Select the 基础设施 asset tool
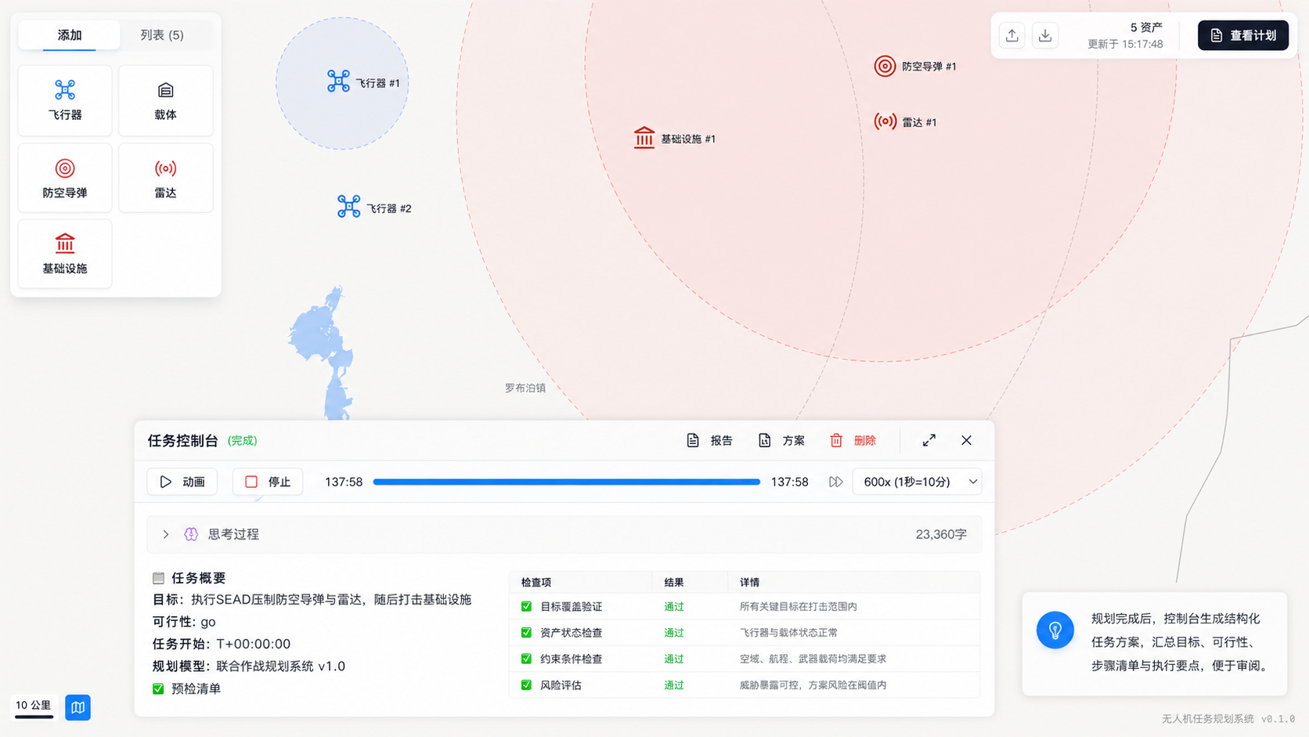 point(64,253)
